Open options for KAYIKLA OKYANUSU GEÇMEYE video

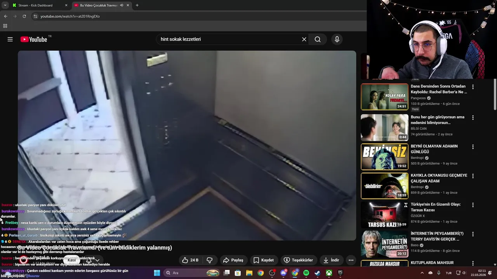pos(473,176)
